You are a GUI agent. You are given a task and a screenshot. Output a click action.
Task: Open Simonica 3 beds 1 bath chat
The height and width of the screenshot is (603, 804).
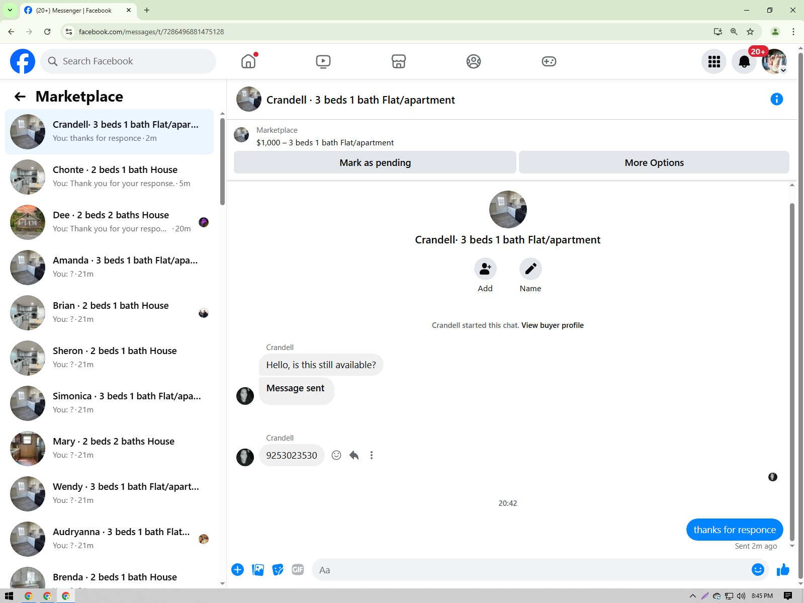109,403
